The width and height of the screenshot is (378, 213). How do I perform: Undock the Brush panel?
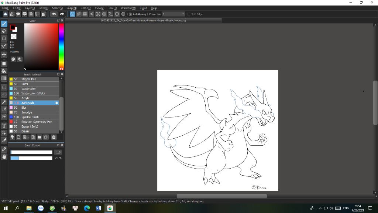click(58, 74)
